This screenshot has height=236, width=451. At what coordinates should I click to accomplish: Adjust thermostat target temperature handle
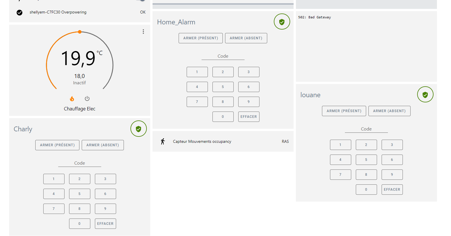pos(80,32)
